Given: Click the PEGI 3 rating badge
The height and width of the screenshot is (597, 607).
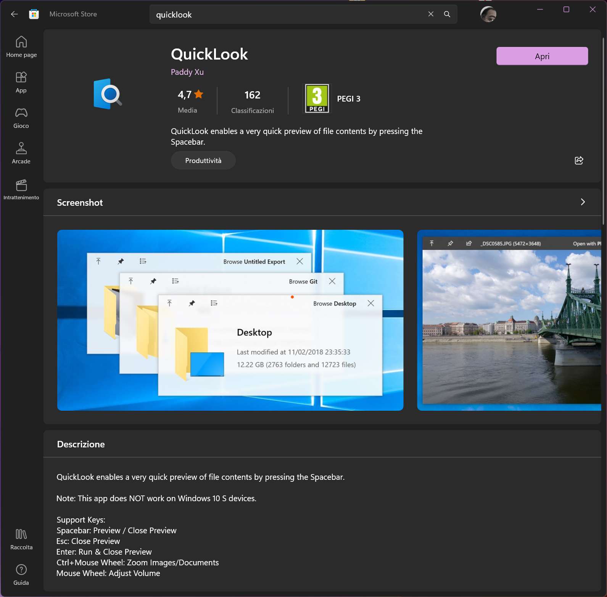Looking at the screenshot, I should point(317,98).
